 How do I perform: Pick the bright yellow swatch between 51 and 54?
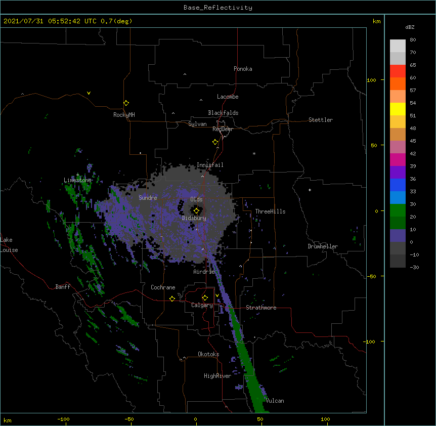pos(398,109)
